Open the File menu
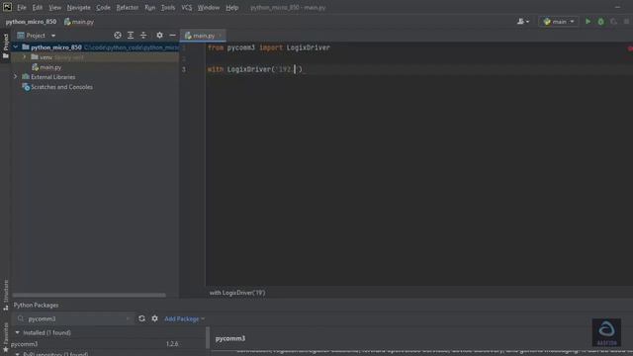The image size is (633, 356). coord(22,7)
